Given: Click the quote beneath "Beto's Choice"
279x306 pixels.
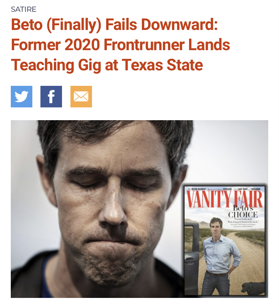Looking at the screenshot, I should [x=243, y=221].
